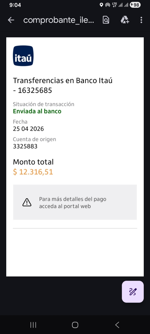The height and width of the screenshot is (334, 150).
Task: Tap origin account number 3325883
Action: pyautogui.click(x=25, y=146)
